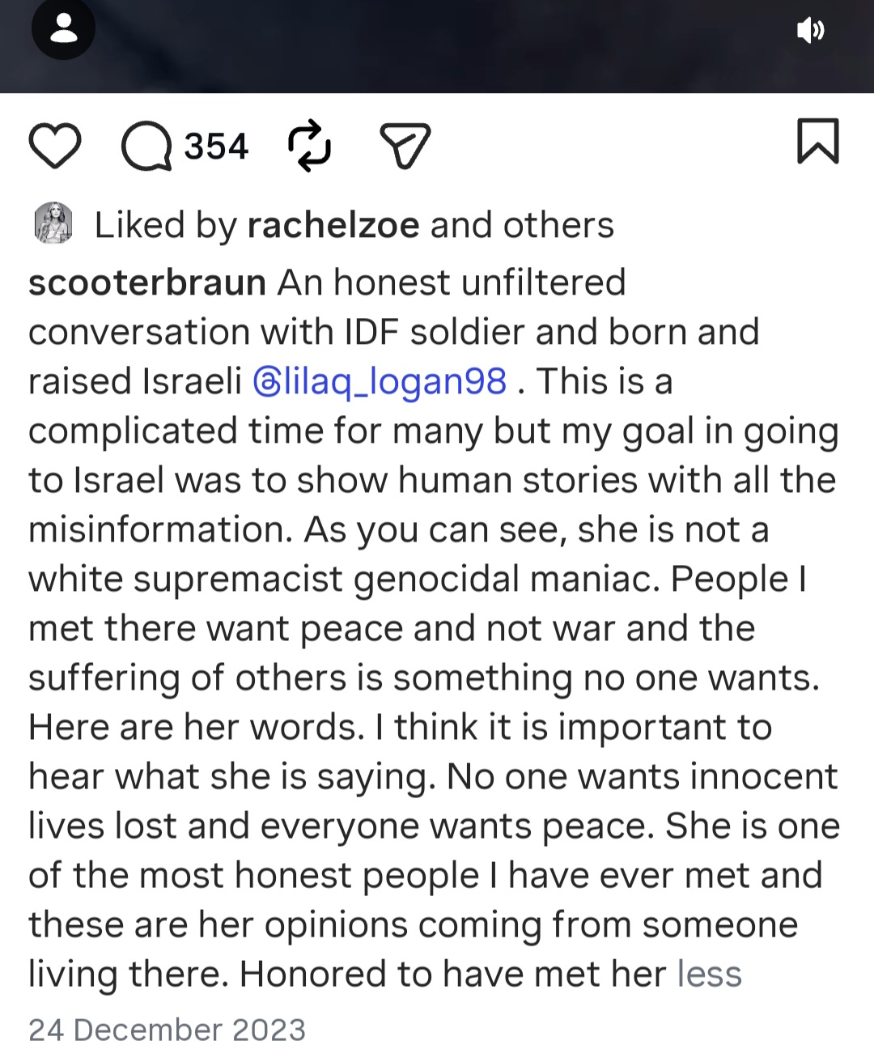Image resolution: width=874 pixels, height=1062 pixels.
Task: Share the post via paper plane icon
Action: coord(405,147)
